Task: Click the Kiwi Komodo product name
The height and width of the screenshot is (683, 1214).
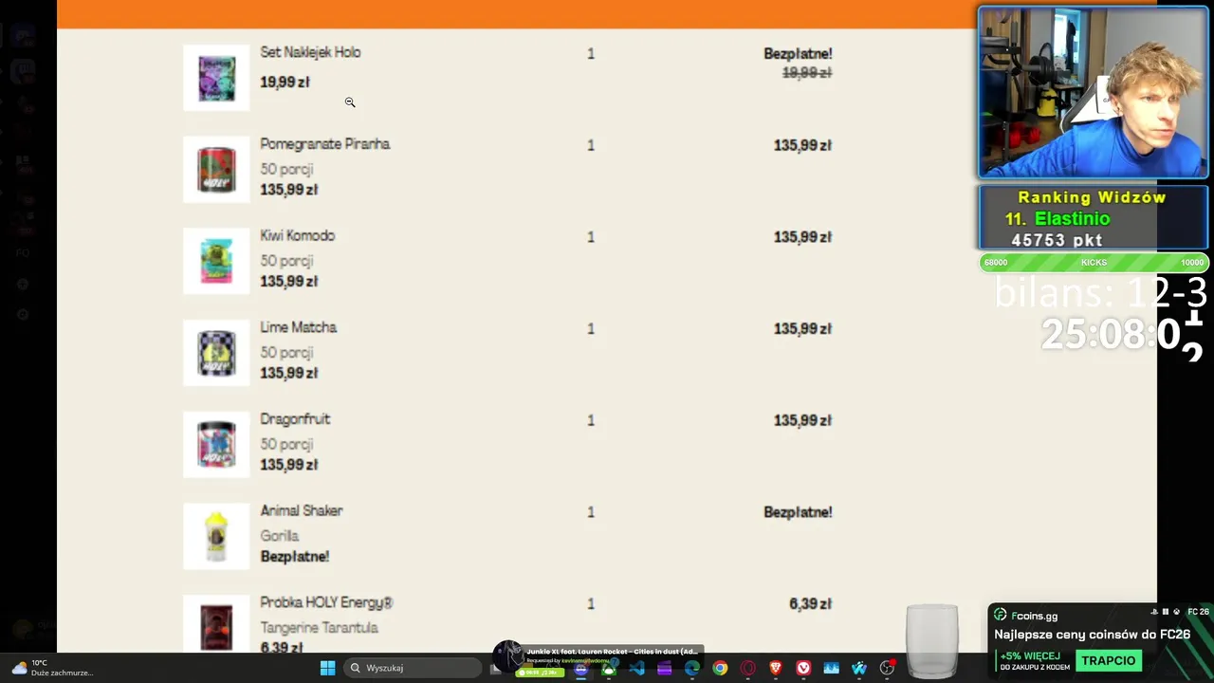Action: tap(298, 235)
